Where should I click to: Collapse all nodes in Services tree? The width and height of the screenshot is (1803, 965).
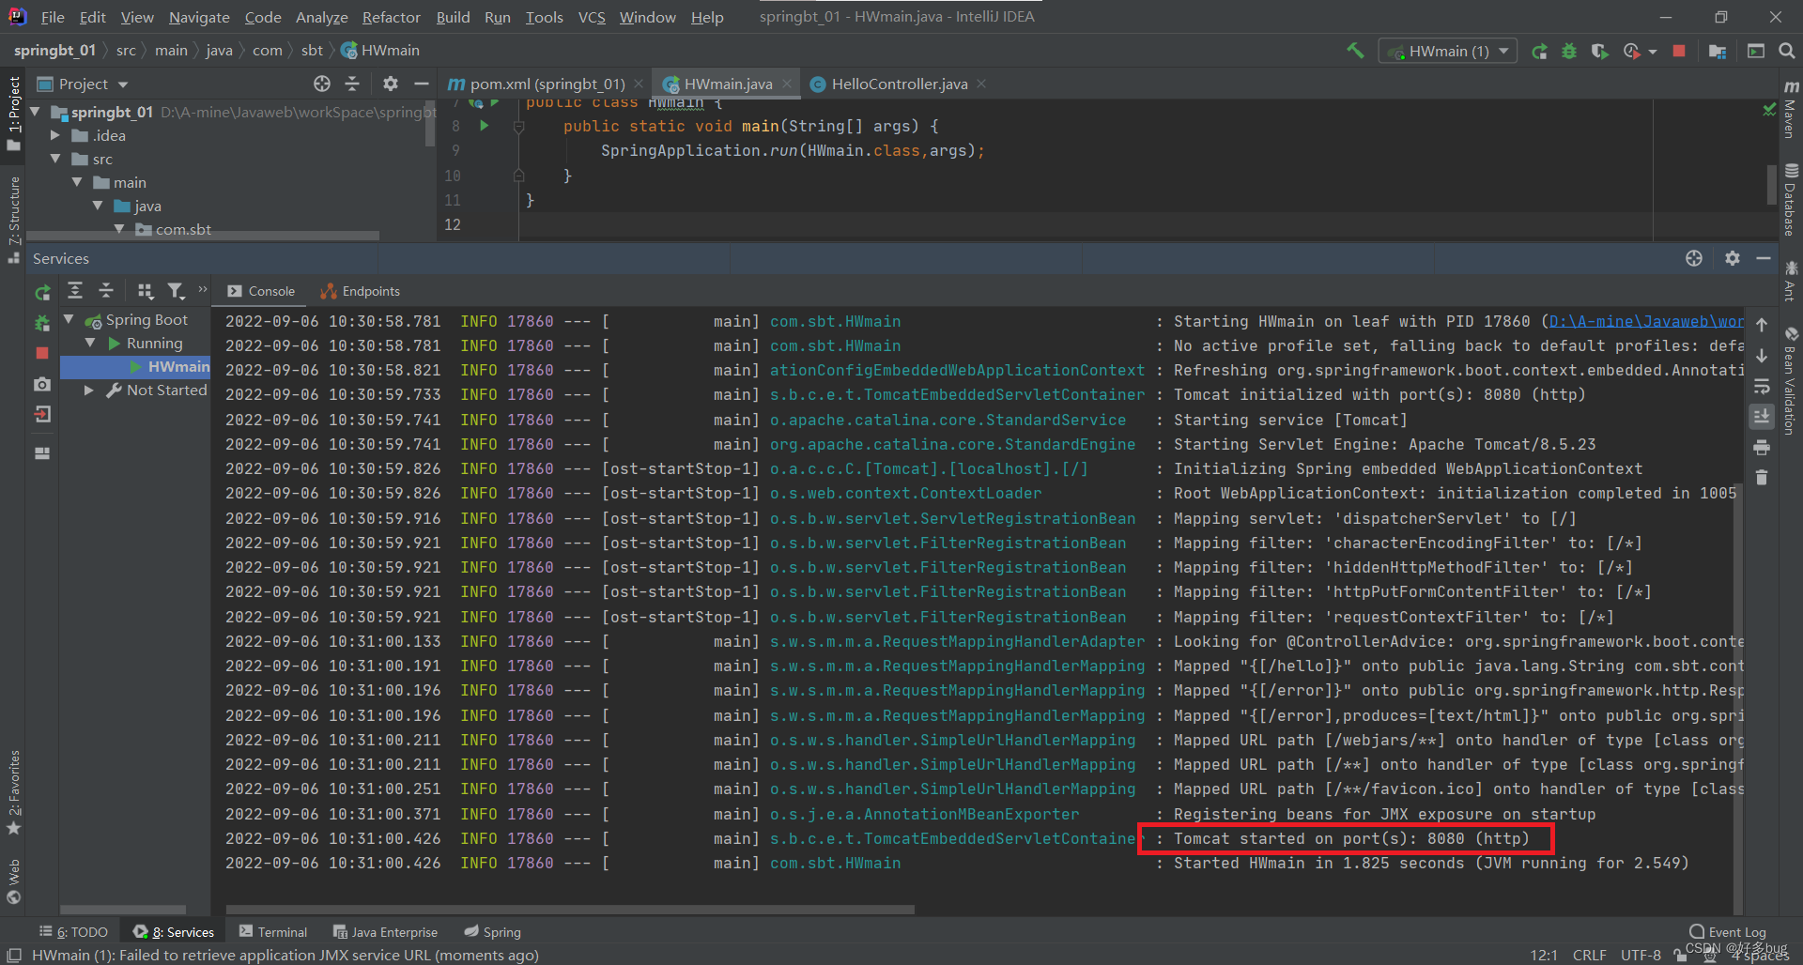point(106,291)
